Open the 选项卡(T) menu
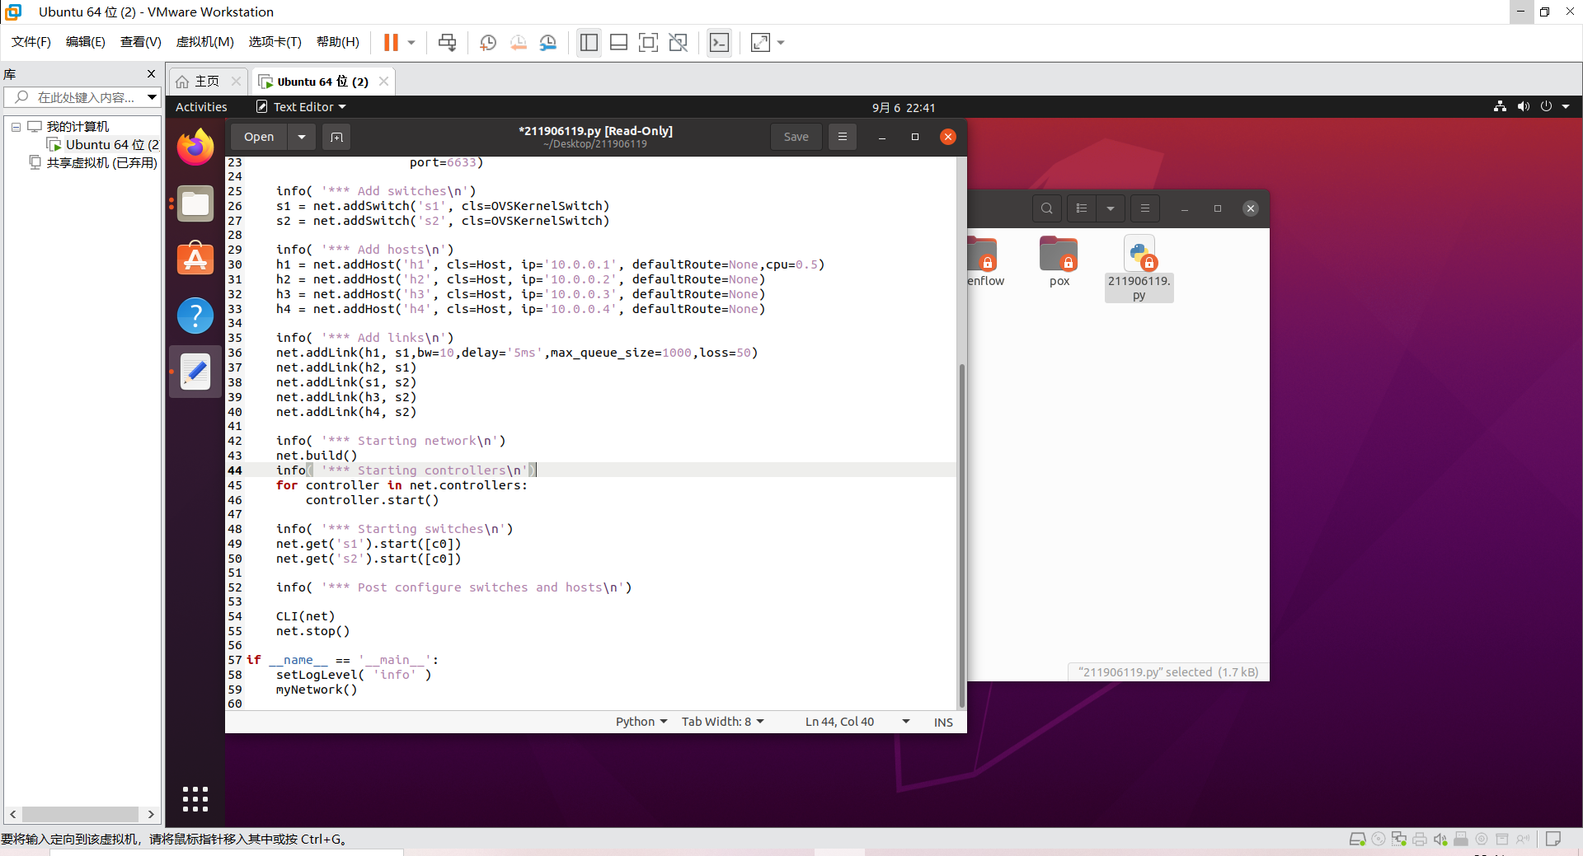Screen dimensions: 1583x856 tap(275, 42)
